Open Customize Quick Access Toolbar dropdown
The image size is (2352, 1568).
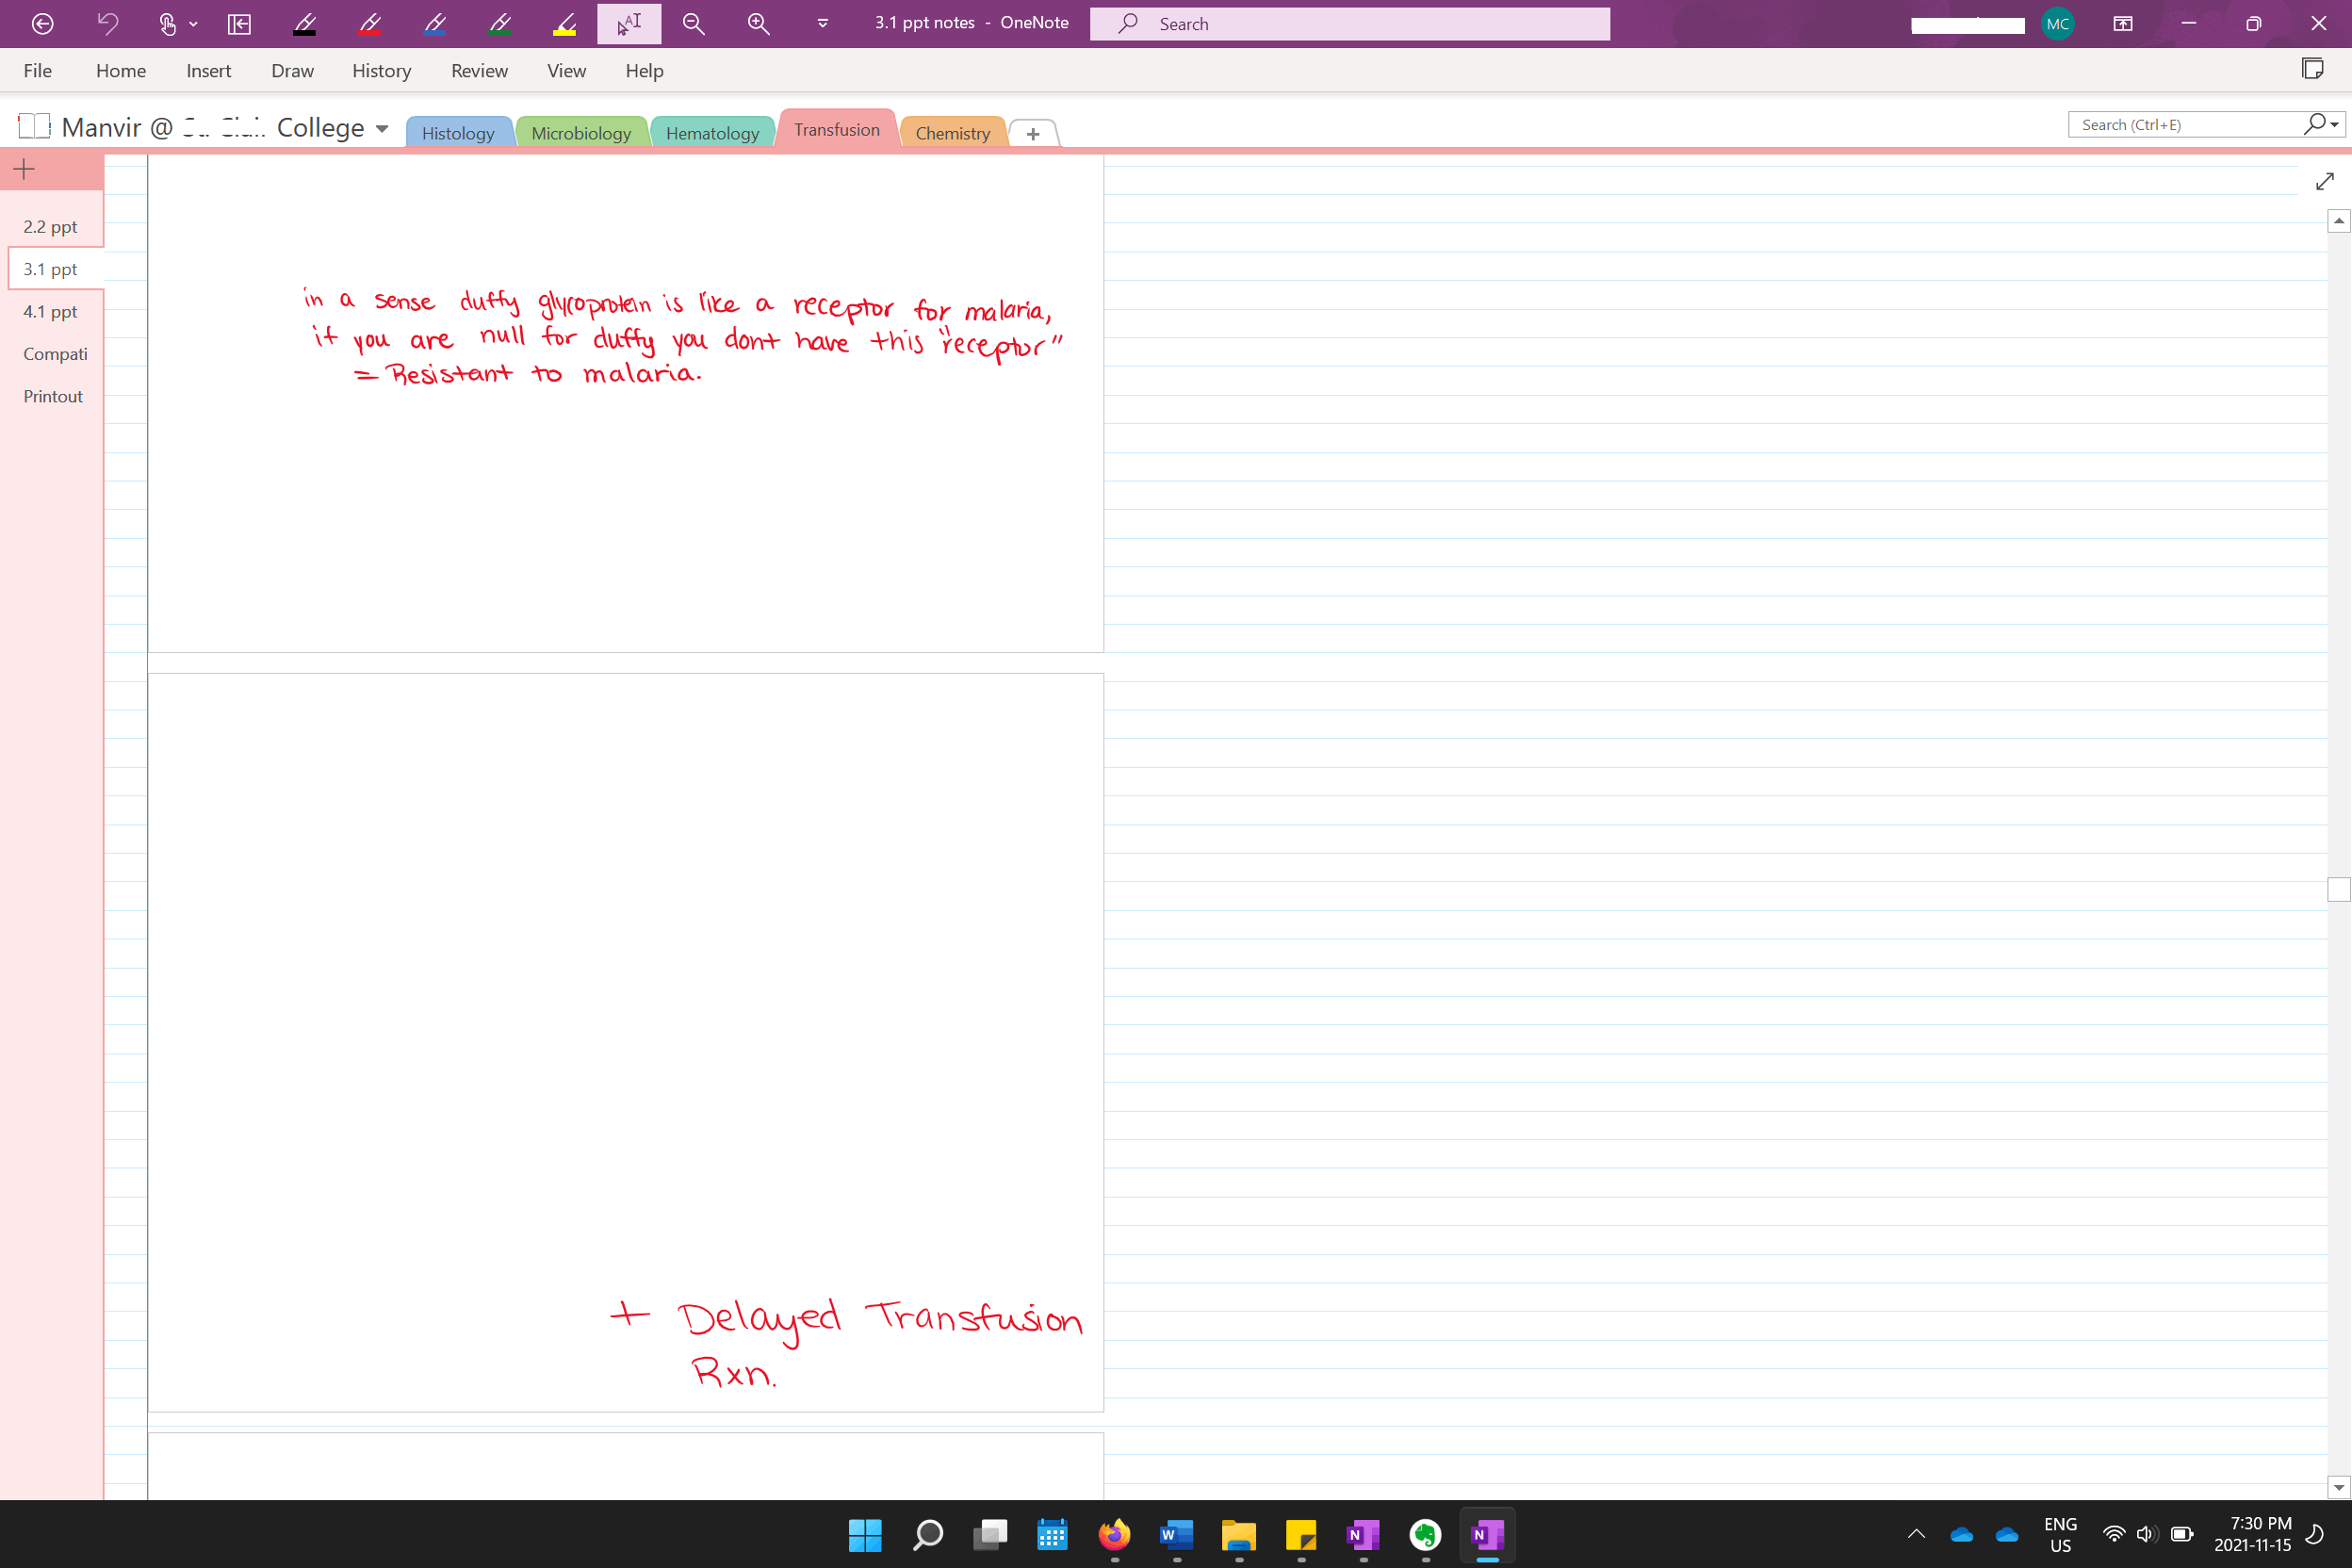click(x=822, y=23)
